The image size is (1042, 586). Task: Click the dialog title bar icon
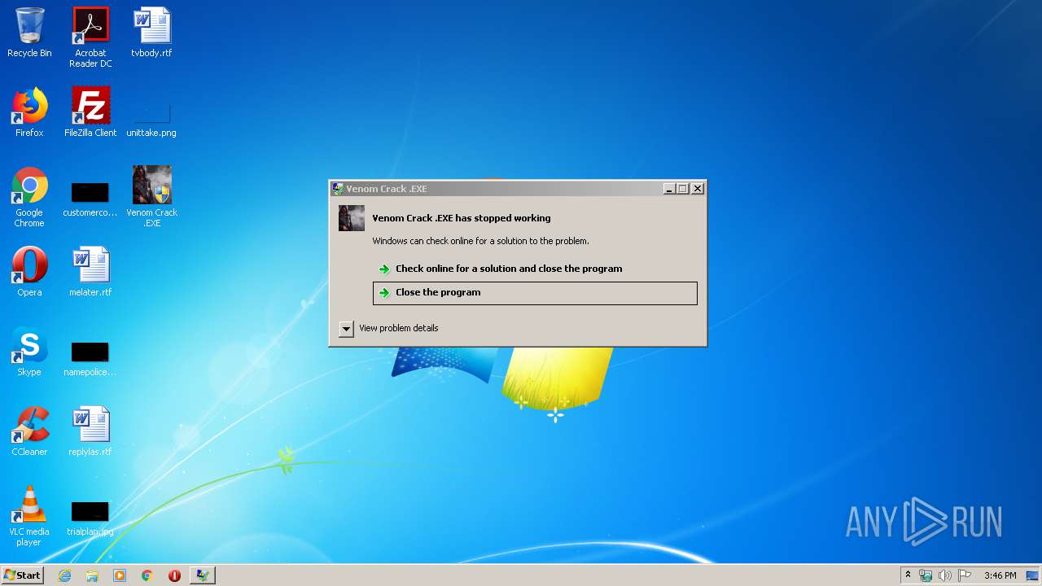[338, 189]
